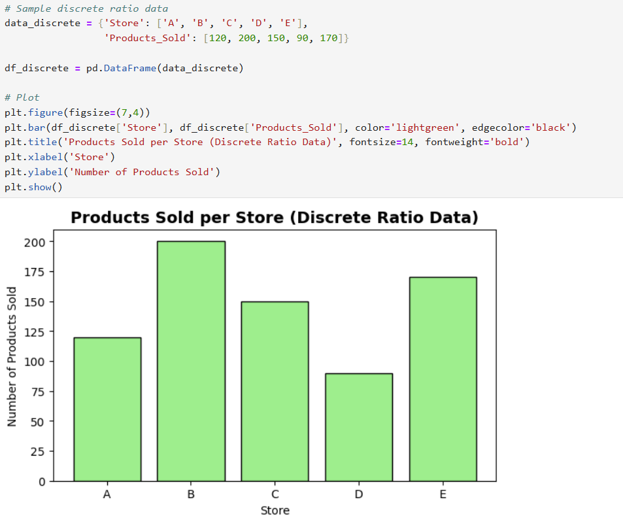
Task: Click the bar for Store A
Action: click(107, 409)
